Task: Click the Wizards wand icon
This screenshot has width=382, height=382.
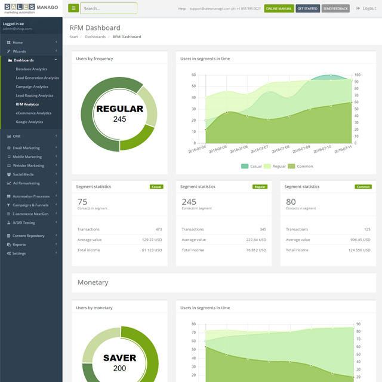Action: coord(9,51)
